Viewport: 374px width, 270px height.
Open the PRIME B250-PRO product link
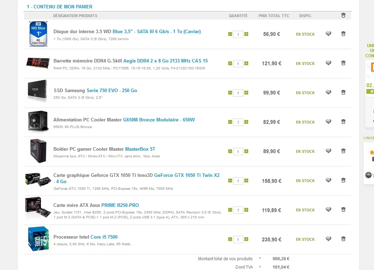120,205
